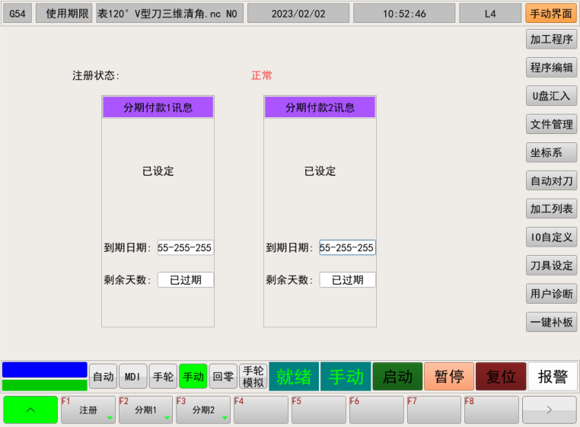Click the 手动界面 orange tab

point(551,13)
